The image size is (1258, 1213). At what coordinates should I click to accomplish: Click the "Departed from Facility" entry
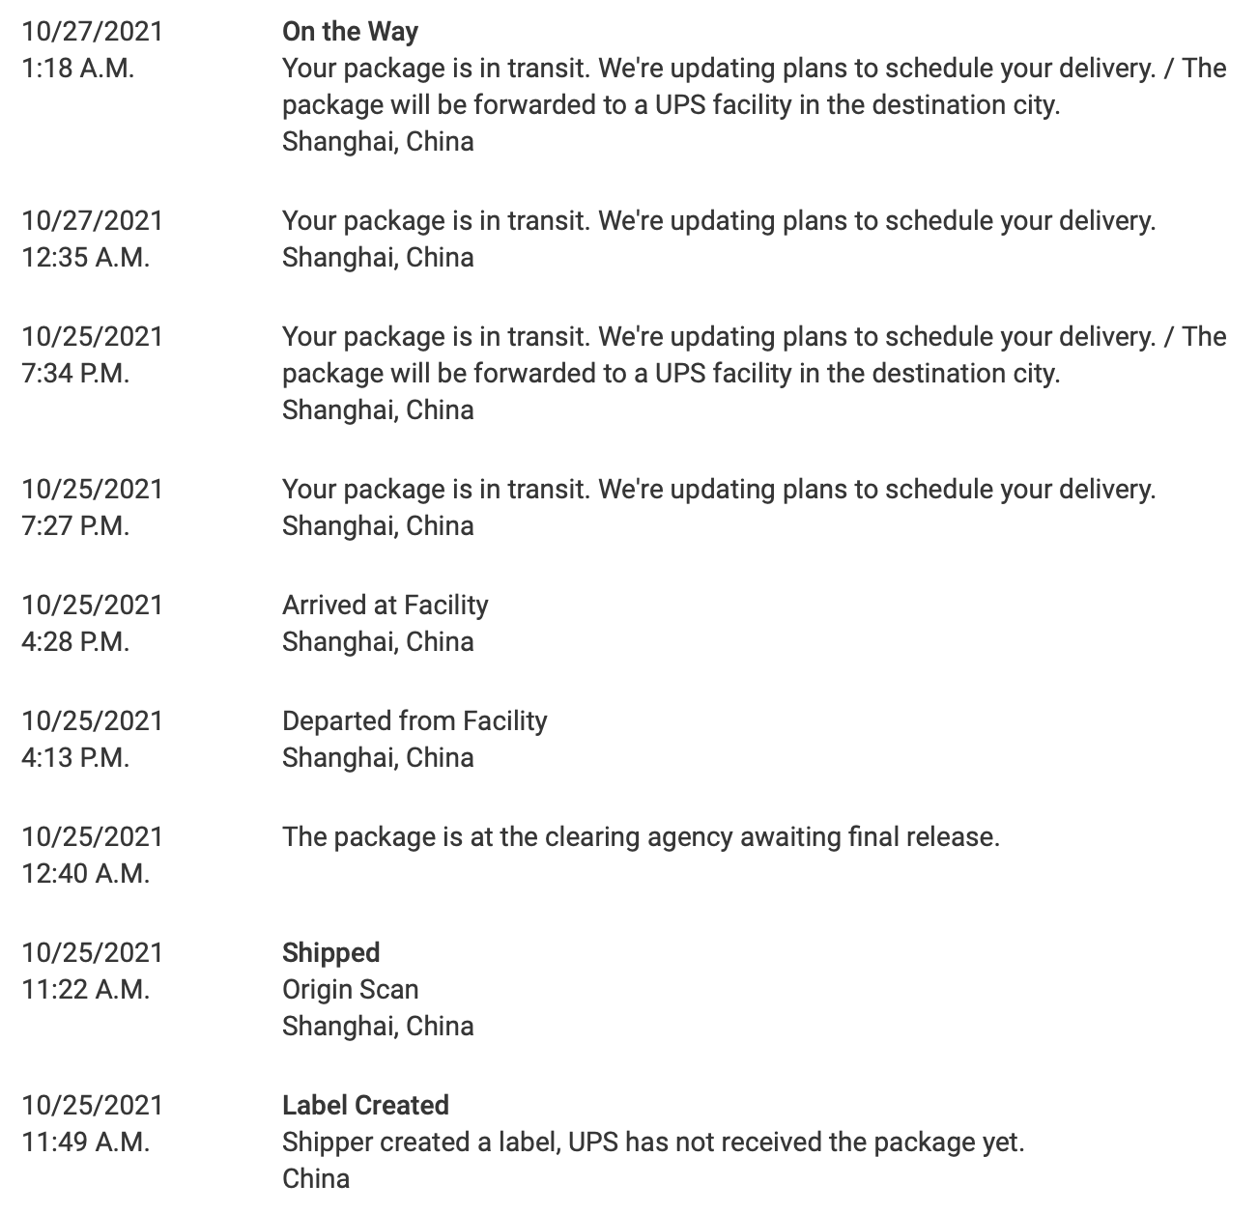(x=414, y=721)
